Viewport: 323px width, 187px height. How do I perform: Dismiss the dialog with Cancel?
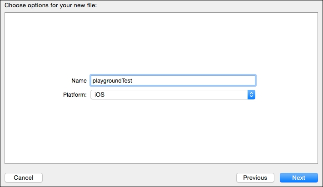click(24, 177)
